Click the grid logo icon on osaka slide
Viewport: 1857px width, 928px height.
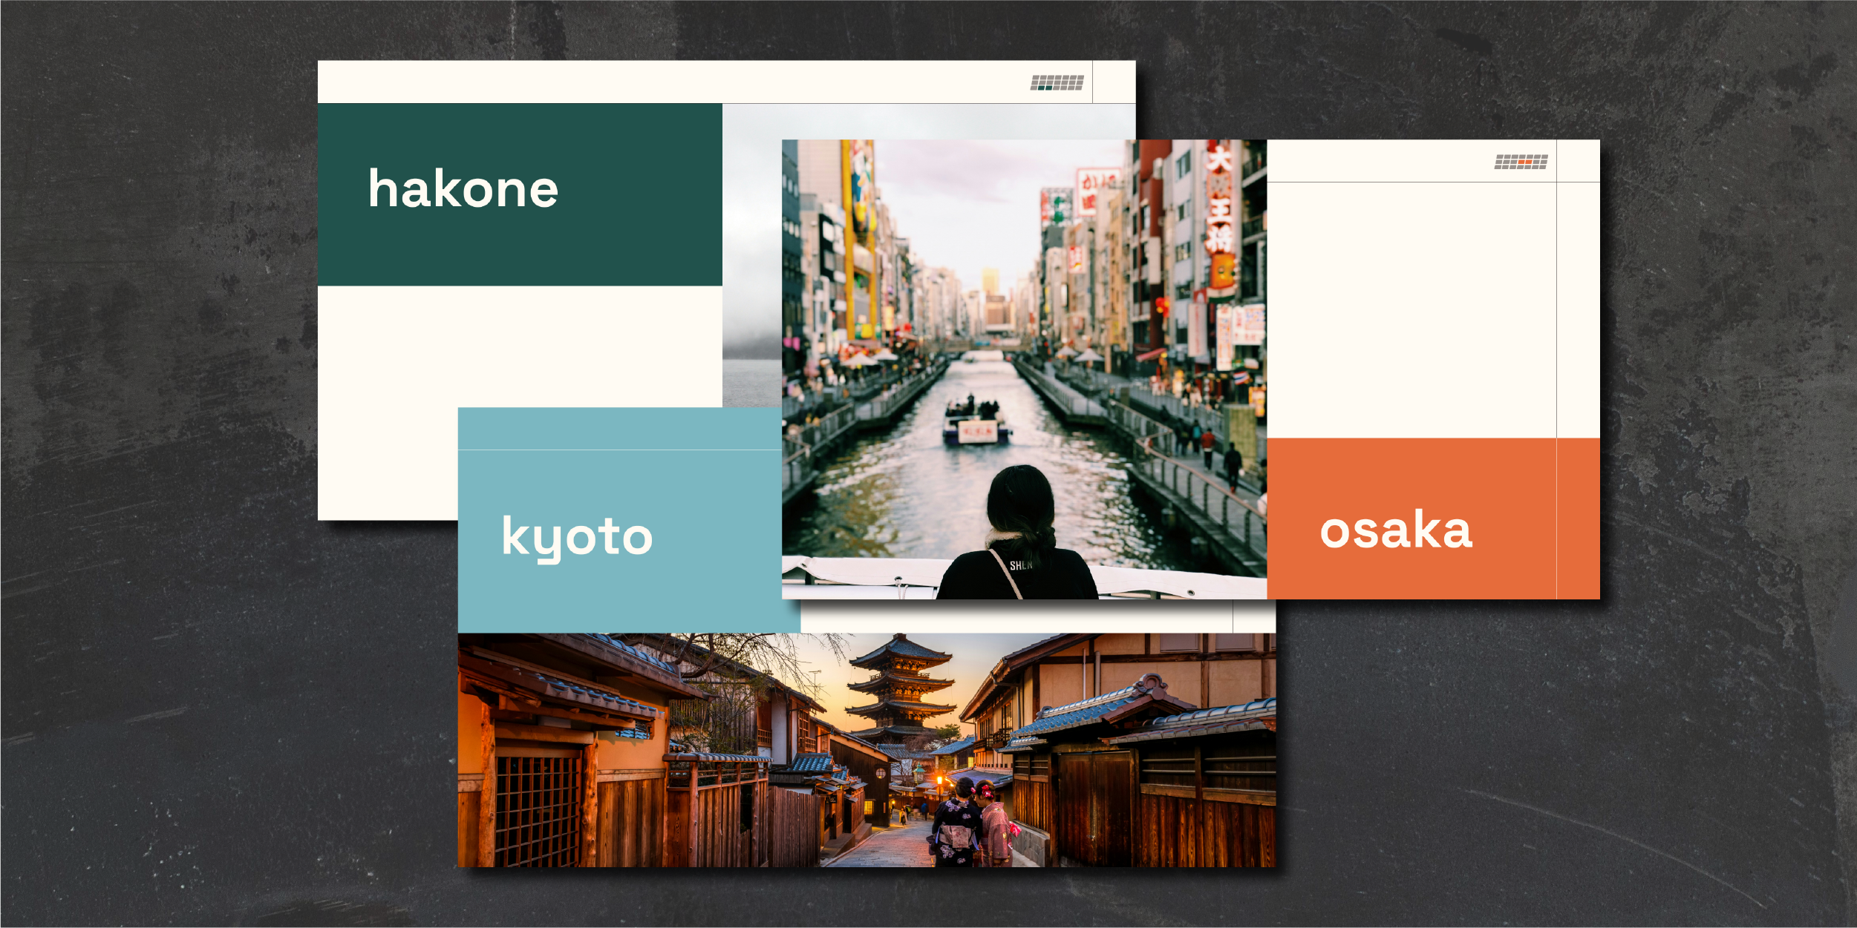click(x=1521, y=162)
